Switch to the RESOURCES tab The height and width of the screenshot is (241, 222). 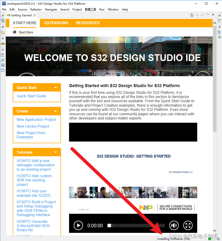88,23
